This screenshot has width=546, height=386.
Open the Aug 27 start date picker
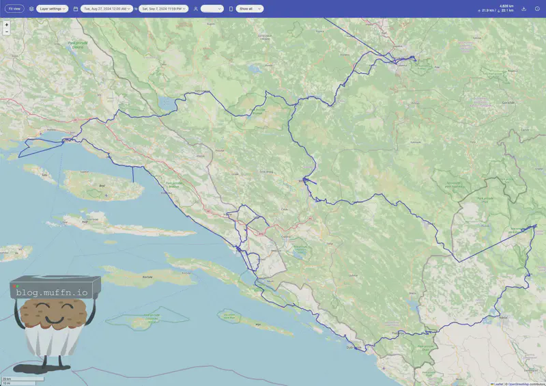click(x=106, y=9)
